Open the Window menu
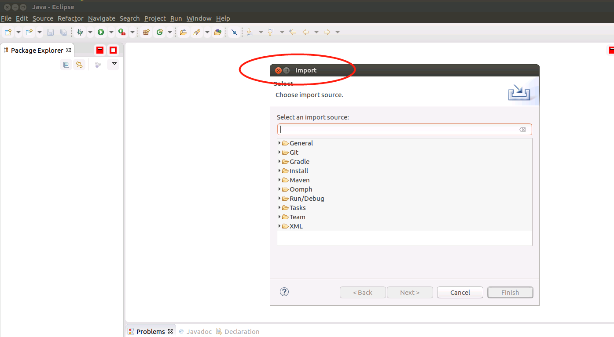This screenshot has height=337, width=614. coord(199,18)
